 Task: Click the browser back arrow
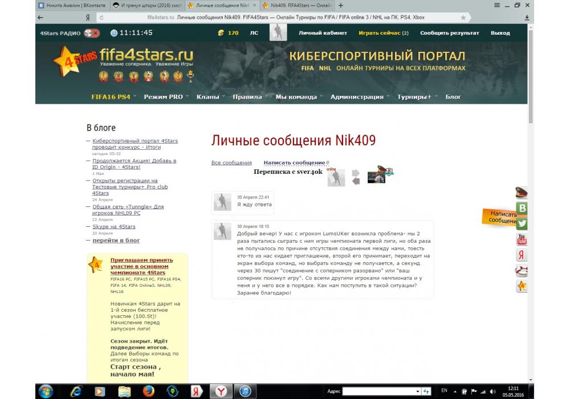point(40,18)
